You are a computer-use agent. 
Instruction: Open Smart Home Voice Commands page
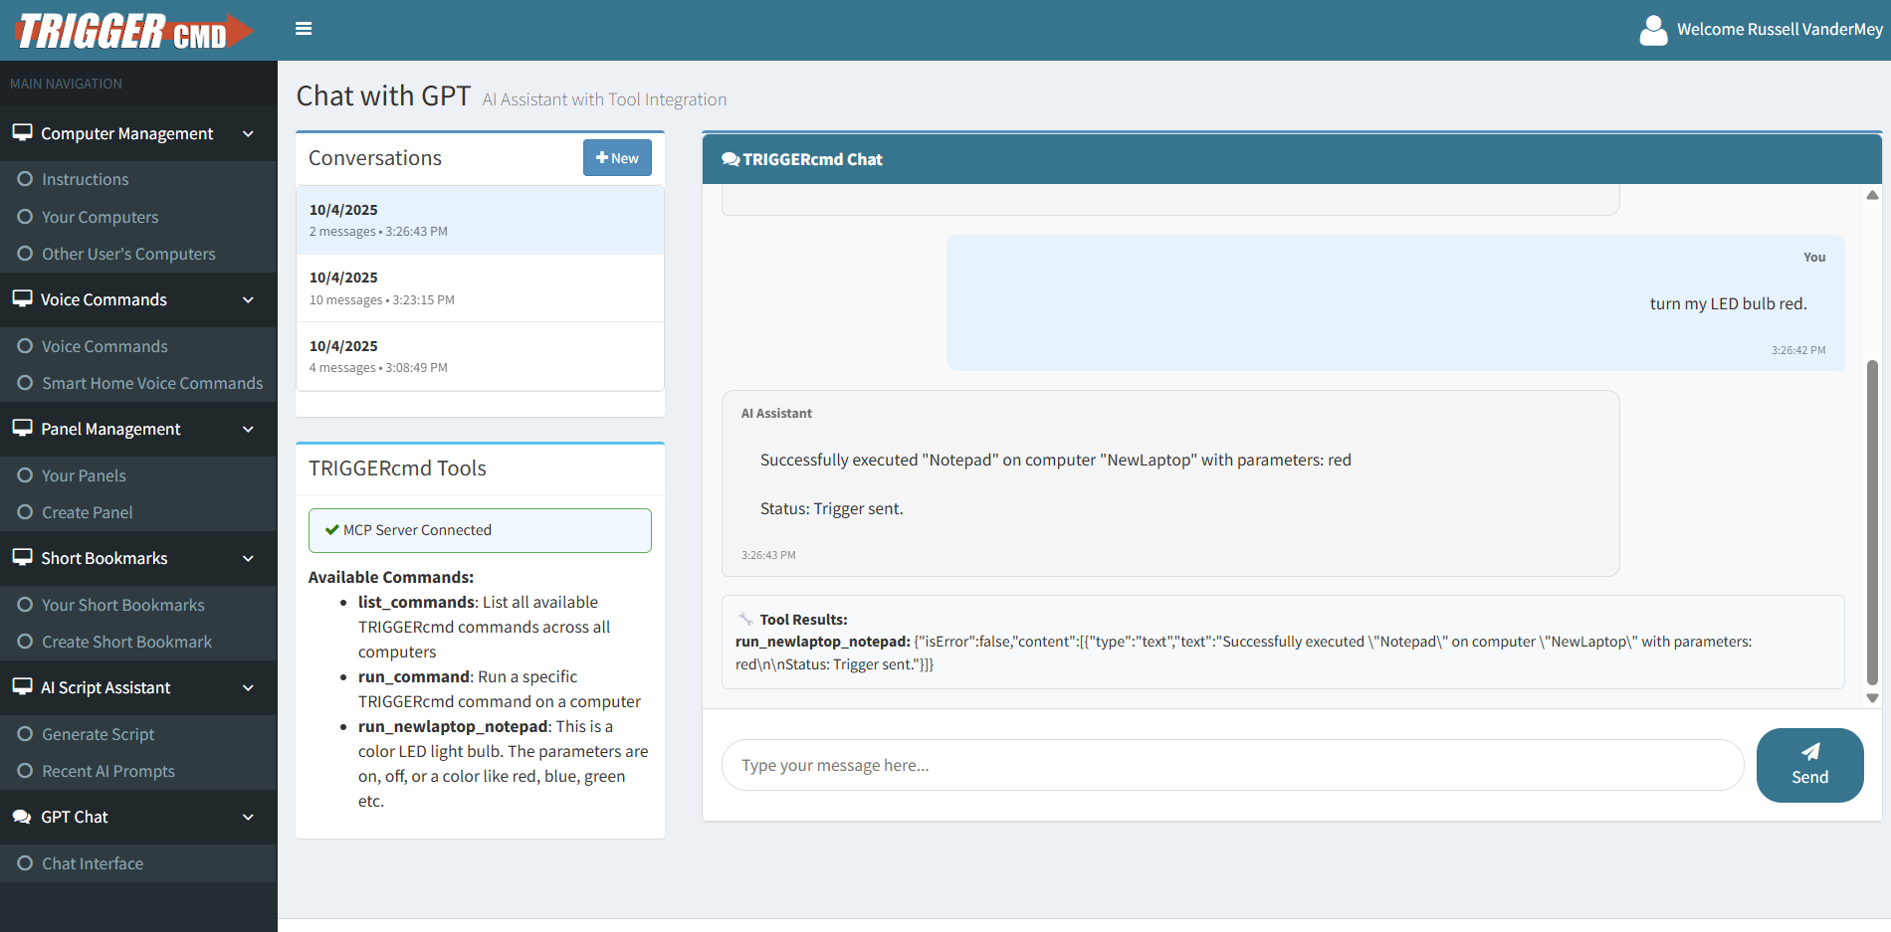coord(151,383)
